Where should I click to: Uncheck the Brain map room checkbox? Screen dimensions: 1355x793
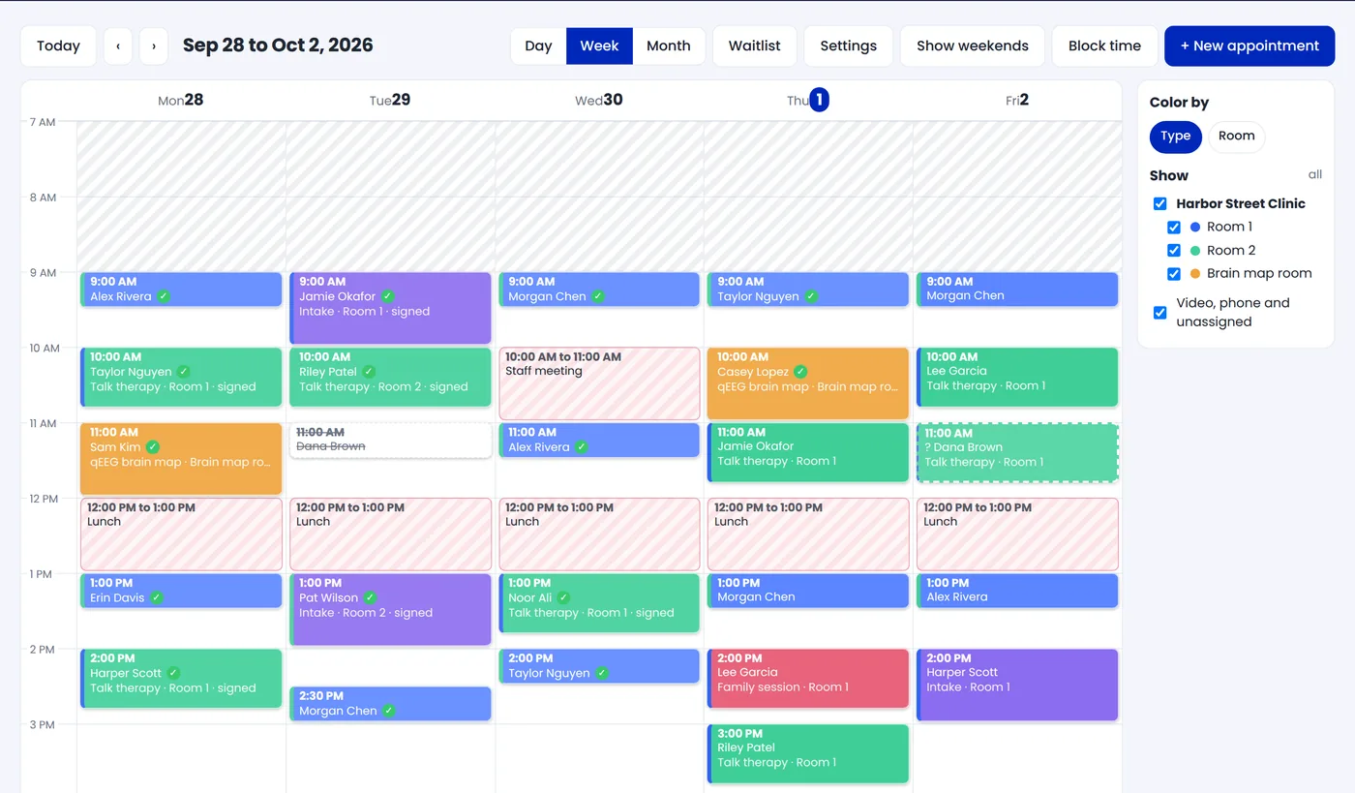[1174, 273]
